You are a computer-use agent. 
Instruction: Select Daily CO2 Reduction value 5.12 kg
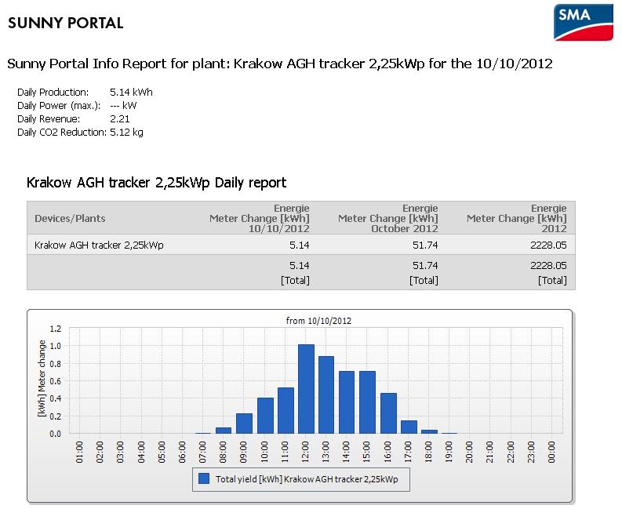coord(126,132)
